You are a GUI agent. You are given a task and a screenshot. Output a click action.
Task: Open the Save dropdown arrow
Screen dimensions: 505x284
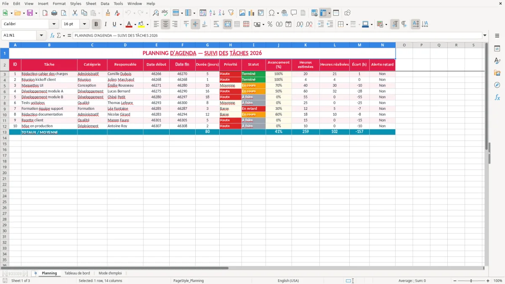tap(36, 13)
